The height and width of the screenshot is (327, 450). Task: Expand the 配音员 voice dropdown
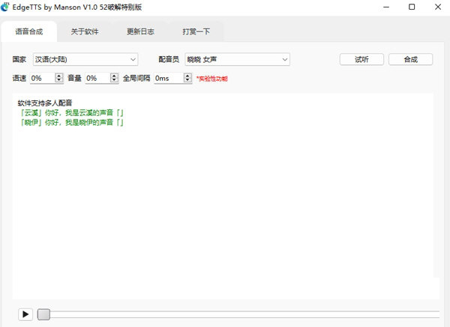coord(237,59)
